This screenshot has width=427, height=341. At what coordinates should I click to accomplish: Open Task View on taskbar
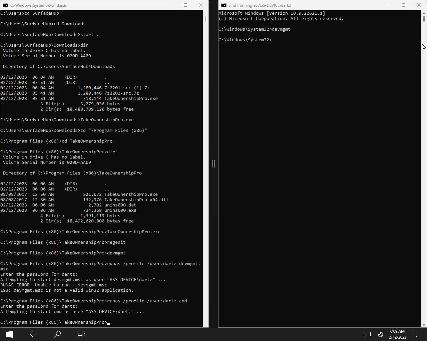(81, 334)
